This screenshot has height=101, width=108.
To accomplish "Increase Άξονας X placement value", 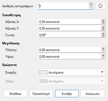I will click(x=103, y=20).
